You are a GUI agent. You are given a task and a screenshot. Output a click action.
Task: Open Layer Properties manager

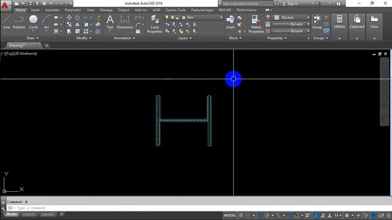[154, 24]
